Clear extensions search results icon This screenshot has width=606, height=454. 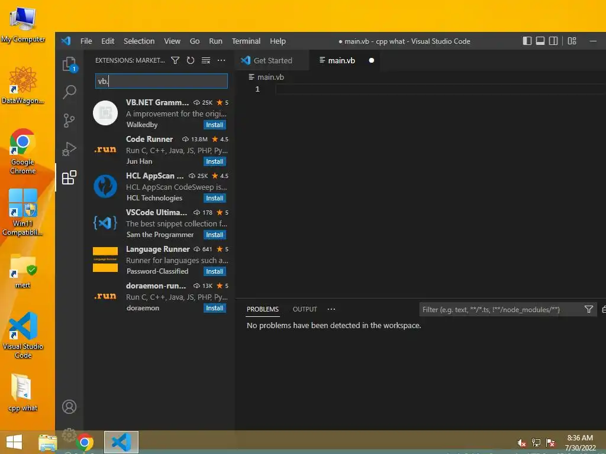point(206,61)
